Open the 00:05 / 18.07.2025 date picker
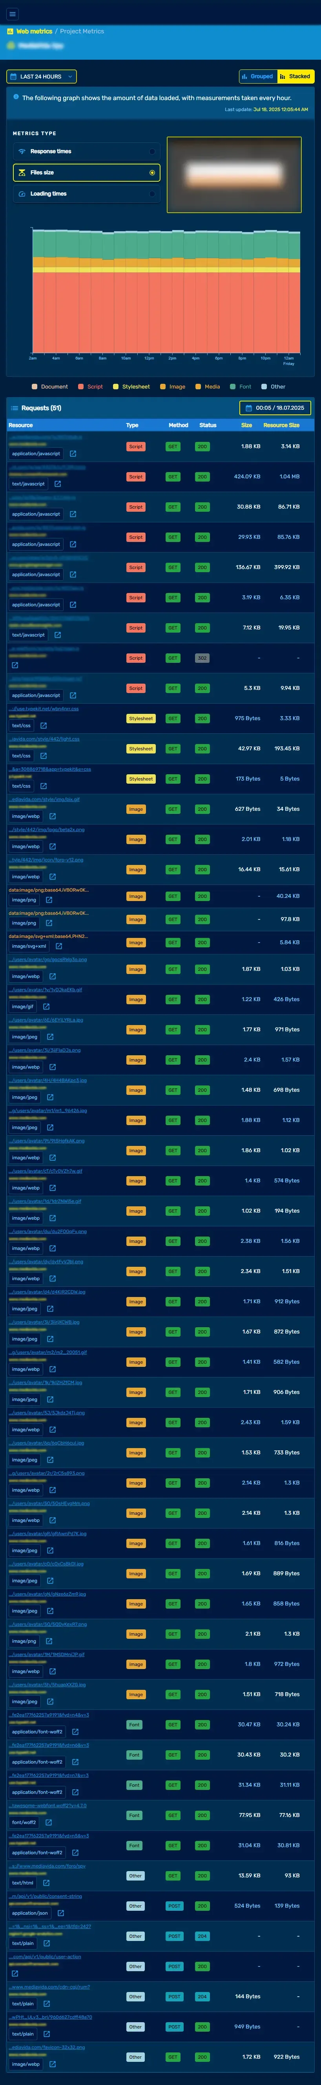 pos(275,408)
